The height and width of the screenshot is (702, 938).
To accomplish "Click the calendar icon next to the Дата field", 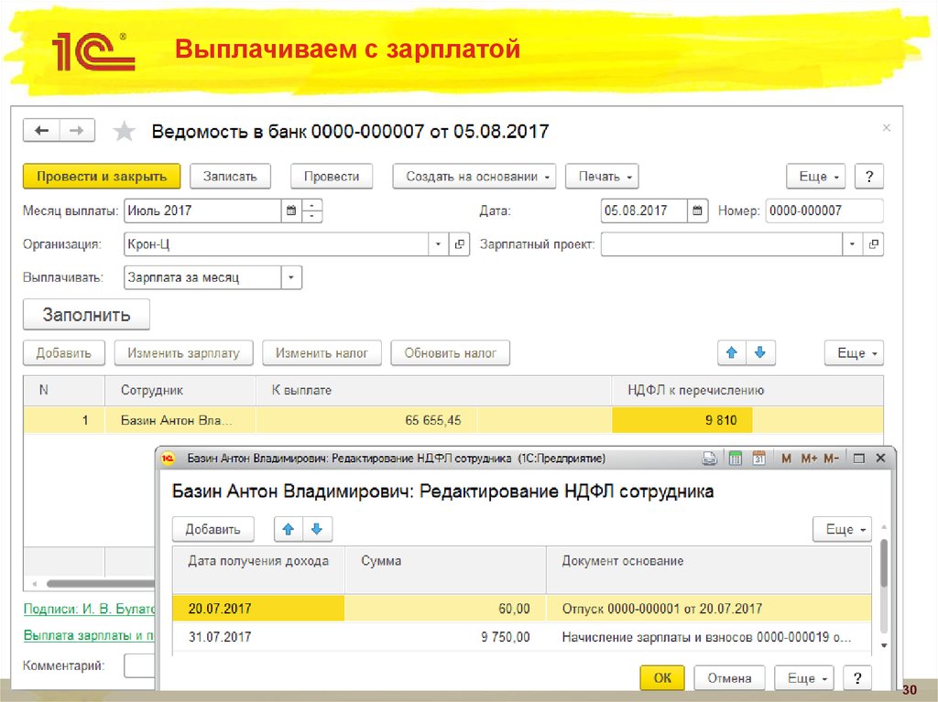I will tap(696, 210).
